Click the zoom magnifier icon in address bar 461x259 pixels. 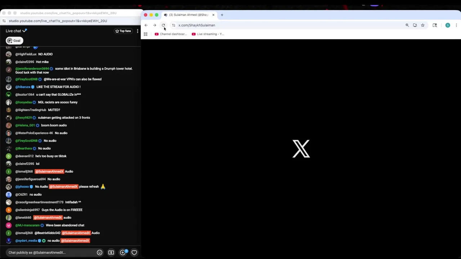[407, 25]
